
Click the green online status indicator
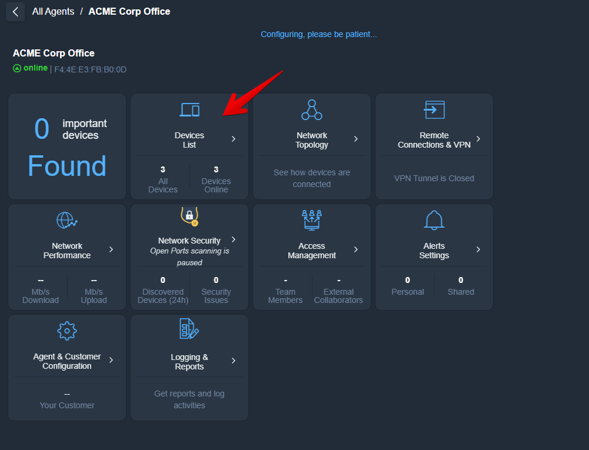click(x=31, y=68)
